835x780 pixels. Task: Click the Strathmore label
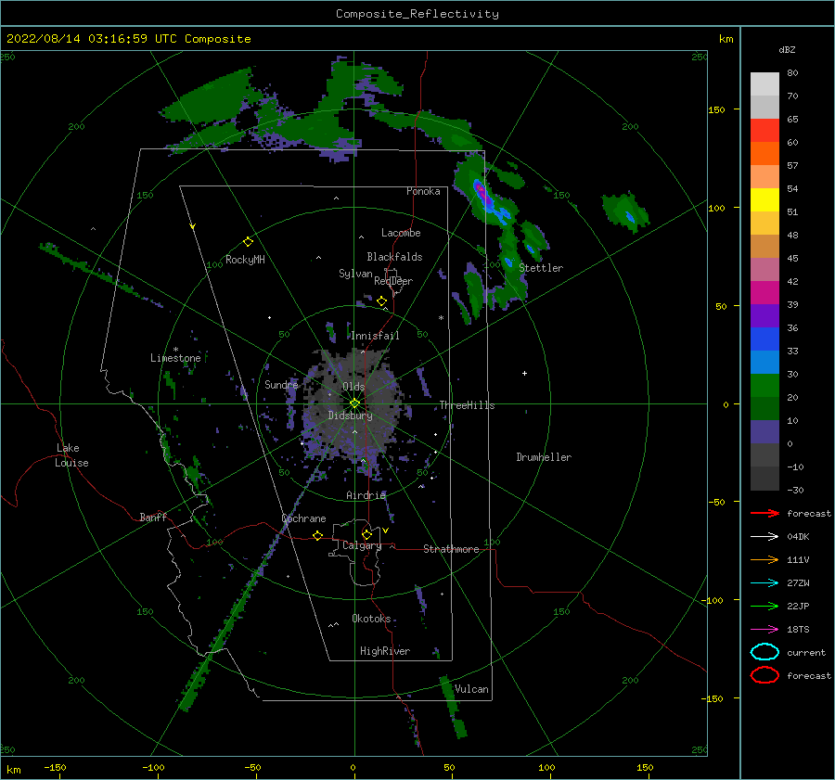point(451,549)
